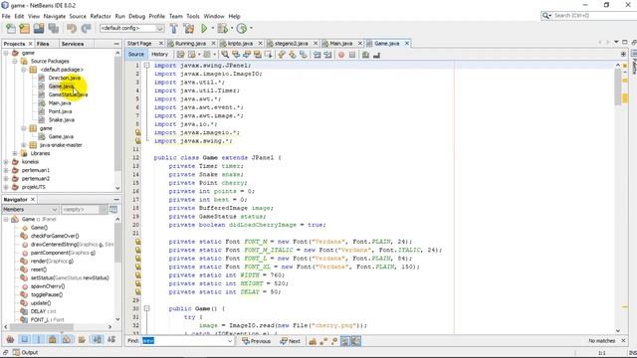
Task: Toggle Show Static Members filter in Navigator
Action: click(x=39, y=339)
